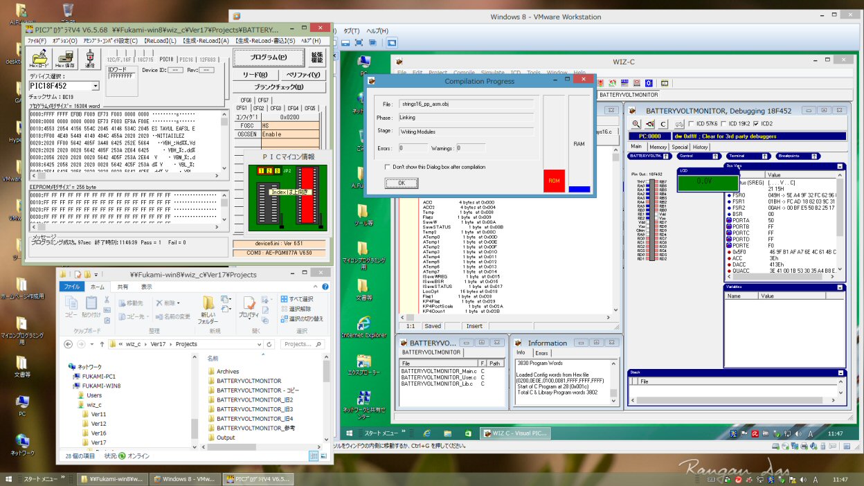Collapse the Stack panel
This screenshot has width=864, height=486.
840,372
